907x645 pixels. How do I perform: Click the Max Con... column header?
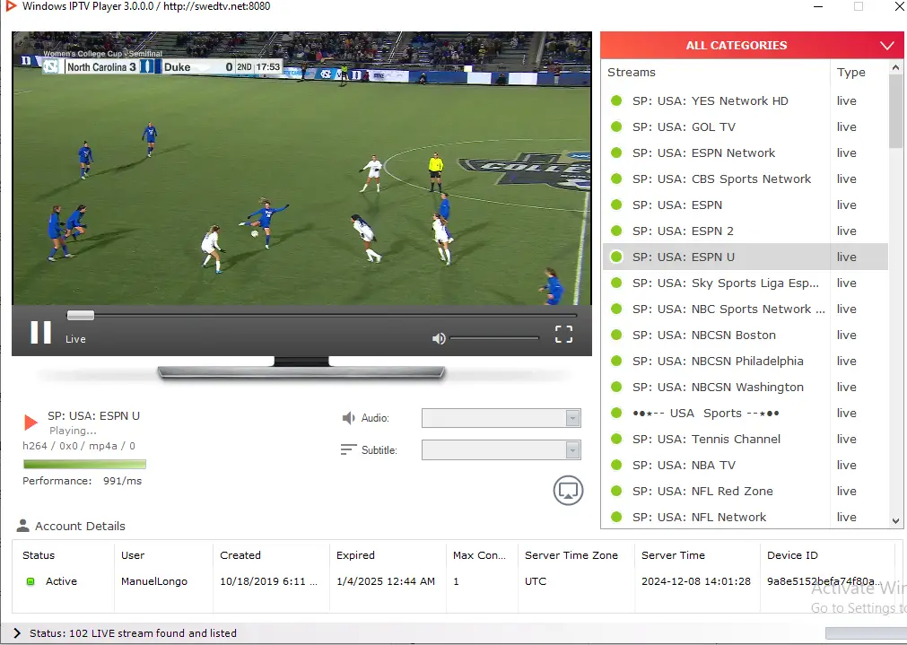480,555
